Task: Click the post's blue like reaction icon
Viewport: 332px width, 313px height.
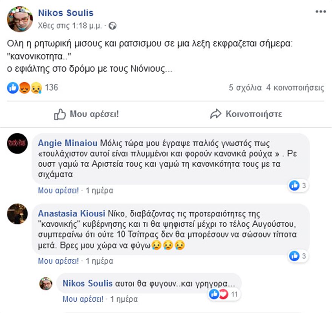Action: [12, 88]
